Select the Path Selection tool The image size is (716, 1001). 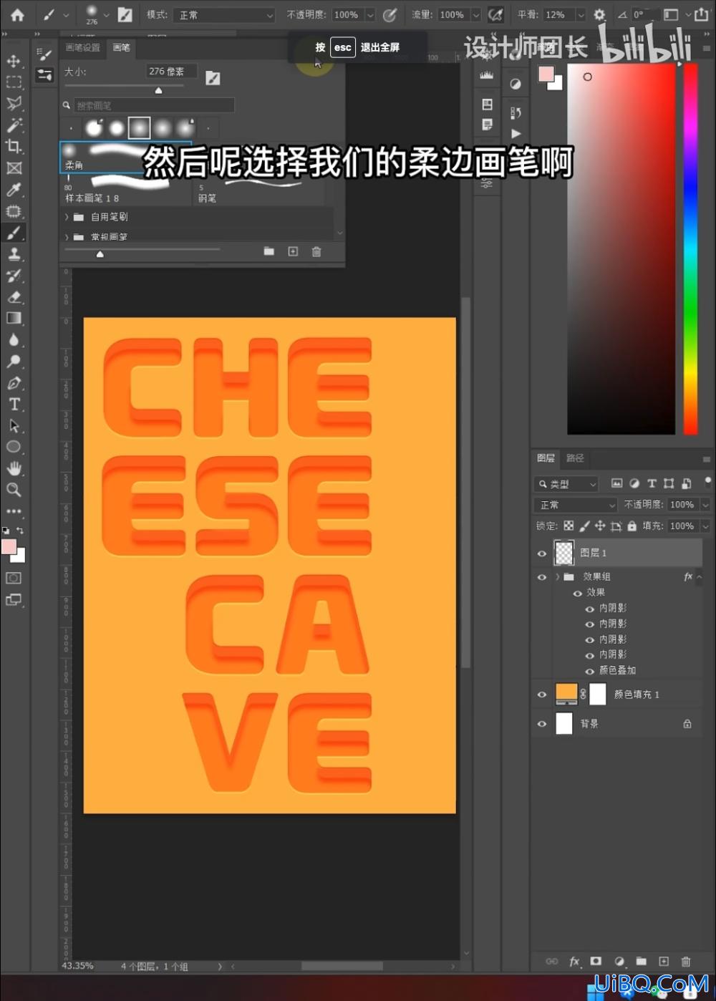pyautogui.click(x=14, y=426)
